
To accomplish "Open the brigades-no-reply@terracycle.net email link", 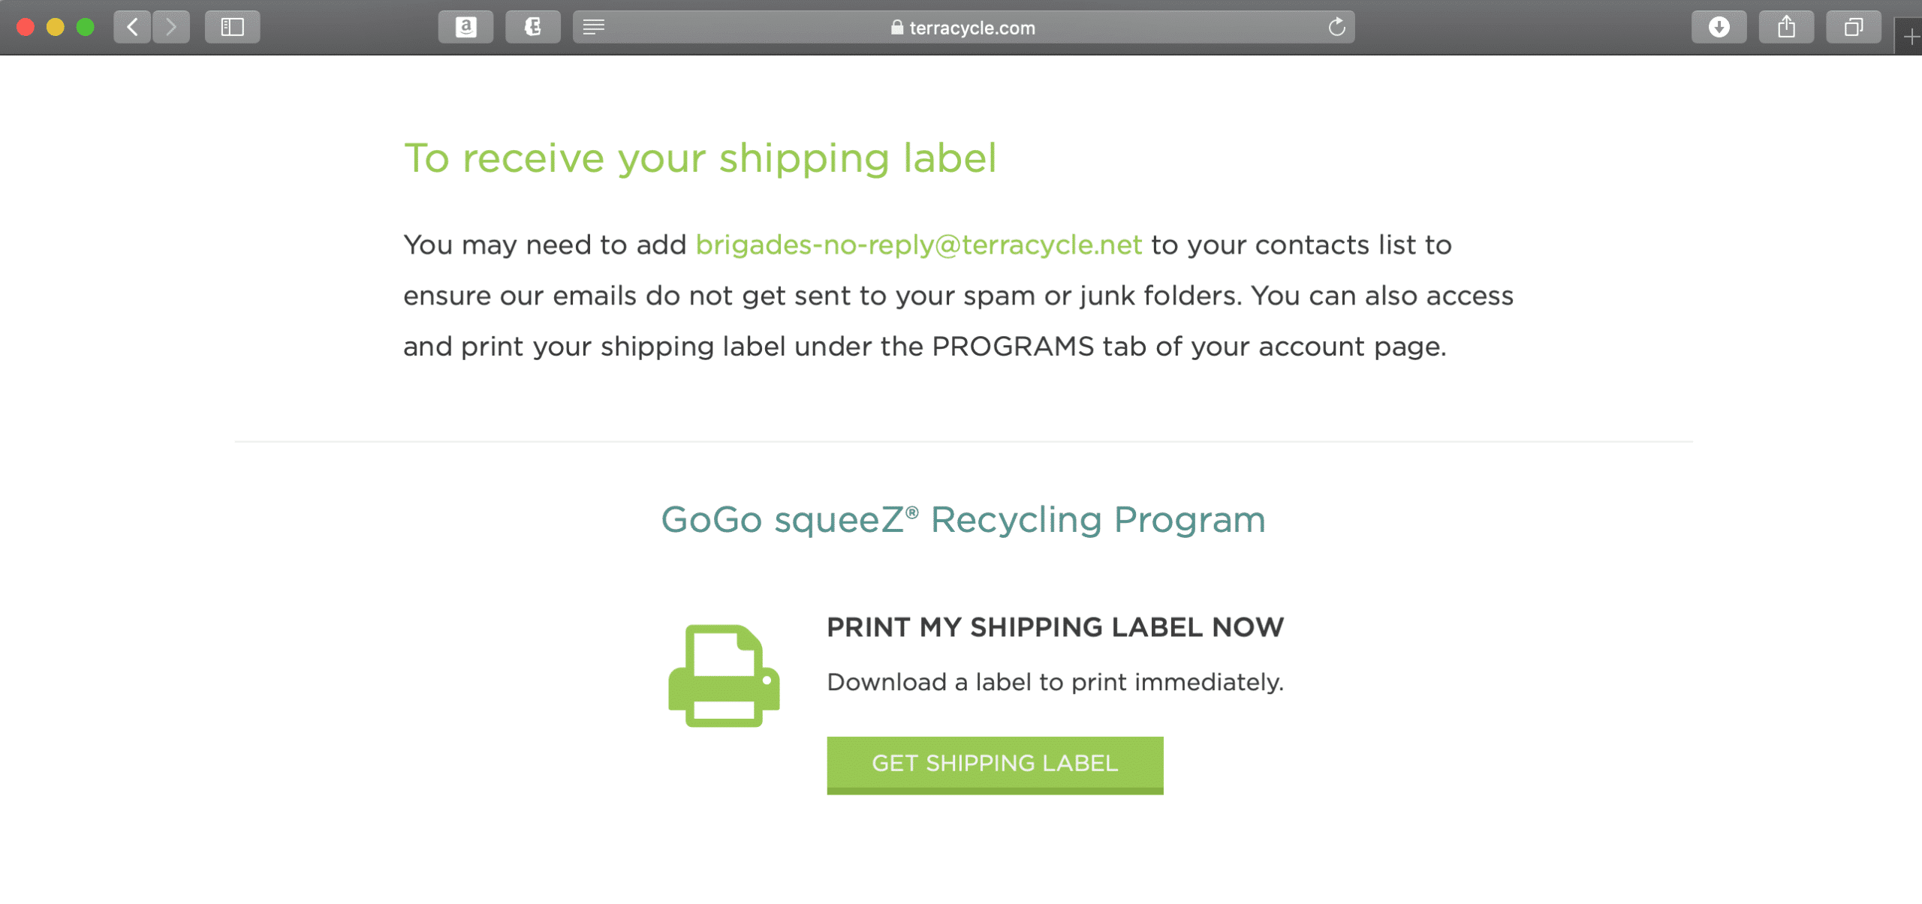I will click(x=918, y=245).
